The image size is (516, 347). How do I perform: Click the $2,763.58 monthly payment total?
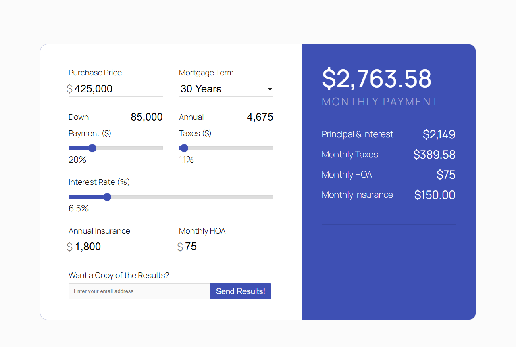pyautogui.click(x=377, y=79)
